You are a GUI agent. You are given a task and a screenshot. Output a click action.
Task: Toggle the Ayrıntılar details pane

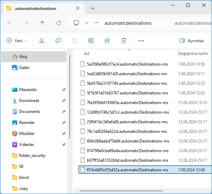click(x=192, y=41)
